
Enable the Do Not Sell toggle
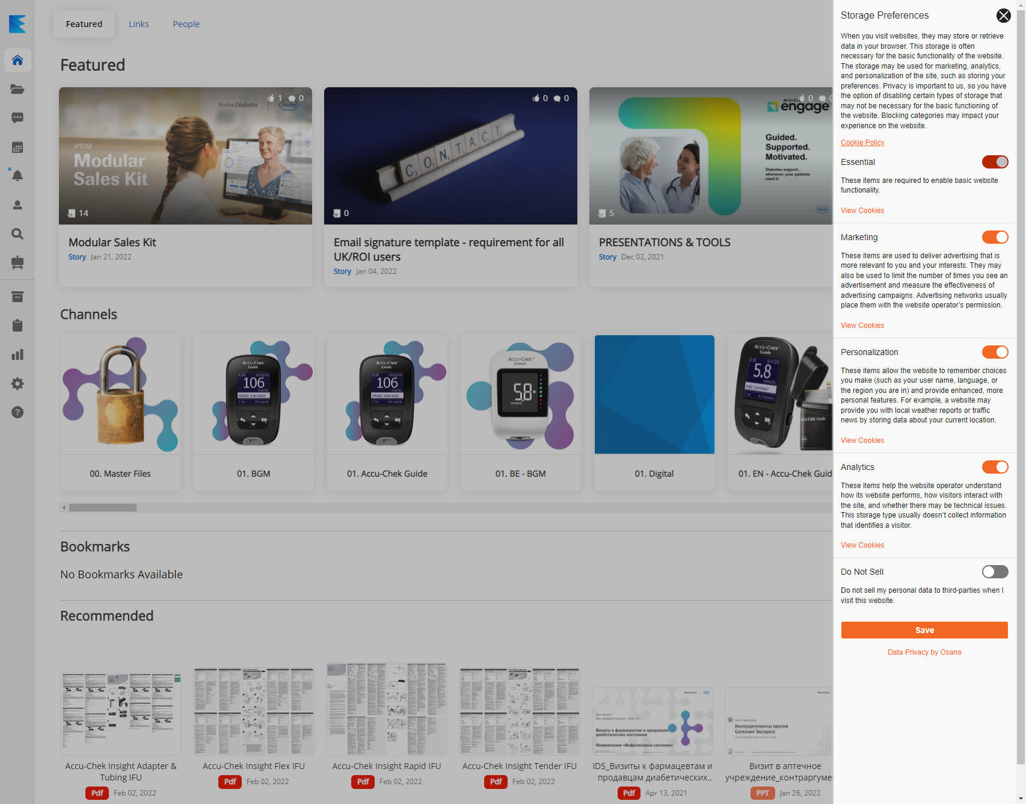[995, 572]
